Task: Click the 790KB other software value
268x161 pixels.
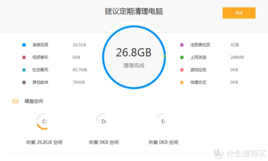Action: pos(79,82)
